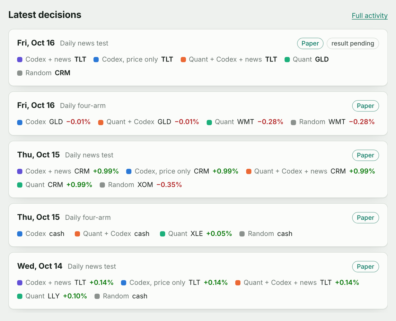
Task: Click blue swatch beside Codex, price only CRM
Action: pyautogui.click(x=129, y=171)
